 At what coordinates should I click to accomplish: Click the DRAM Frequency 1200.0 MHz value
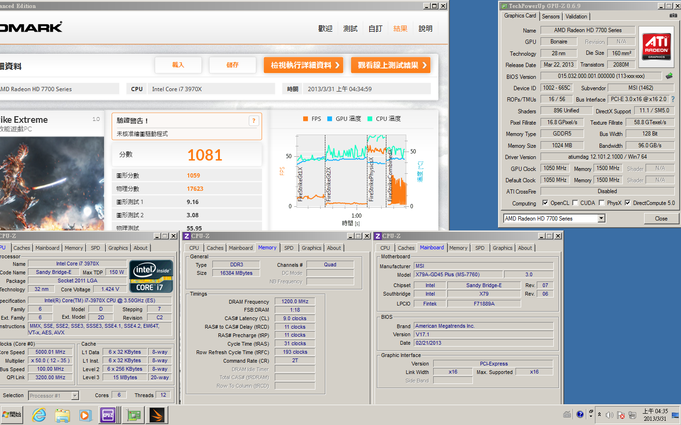click(x=295, y=301)
